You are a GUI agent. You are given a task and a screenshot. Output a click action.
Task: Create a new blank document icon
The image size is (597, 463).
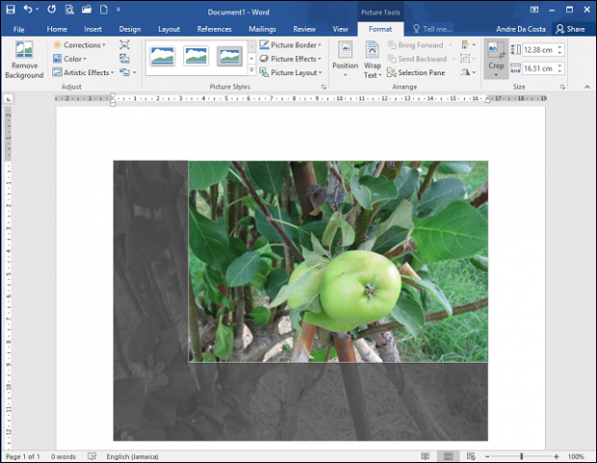103,10
